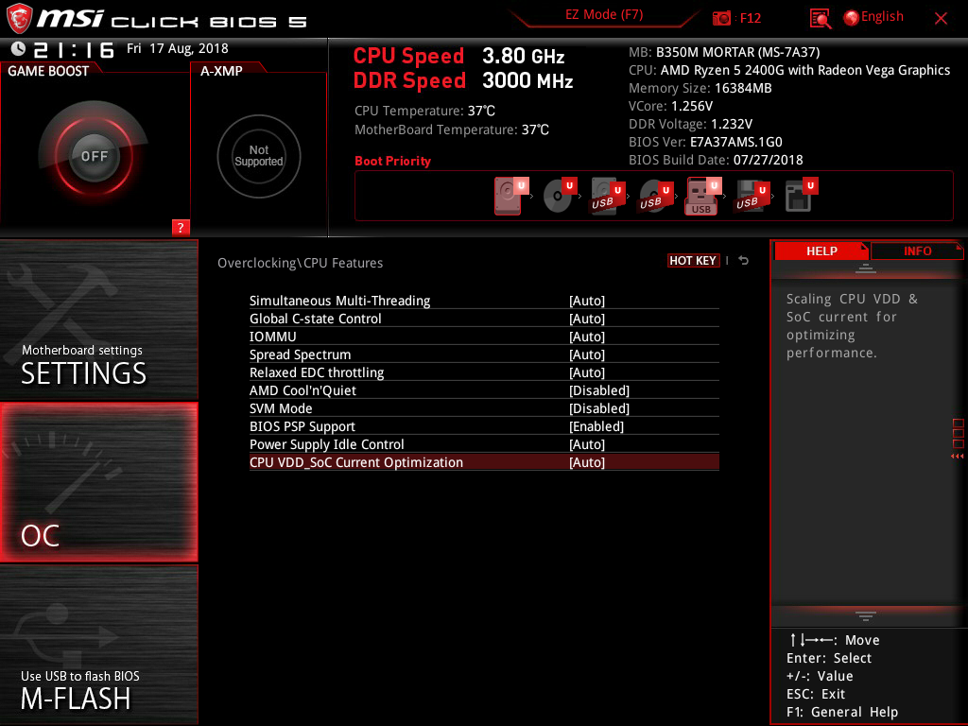Click the CPU Speed 3.80 GHz readout

[x=458, y=56]
